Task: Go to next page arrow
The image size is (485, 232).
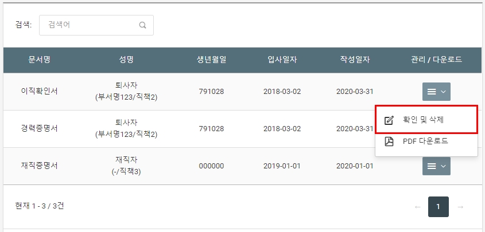Action: pyautogui.click(x=460, y=207)
